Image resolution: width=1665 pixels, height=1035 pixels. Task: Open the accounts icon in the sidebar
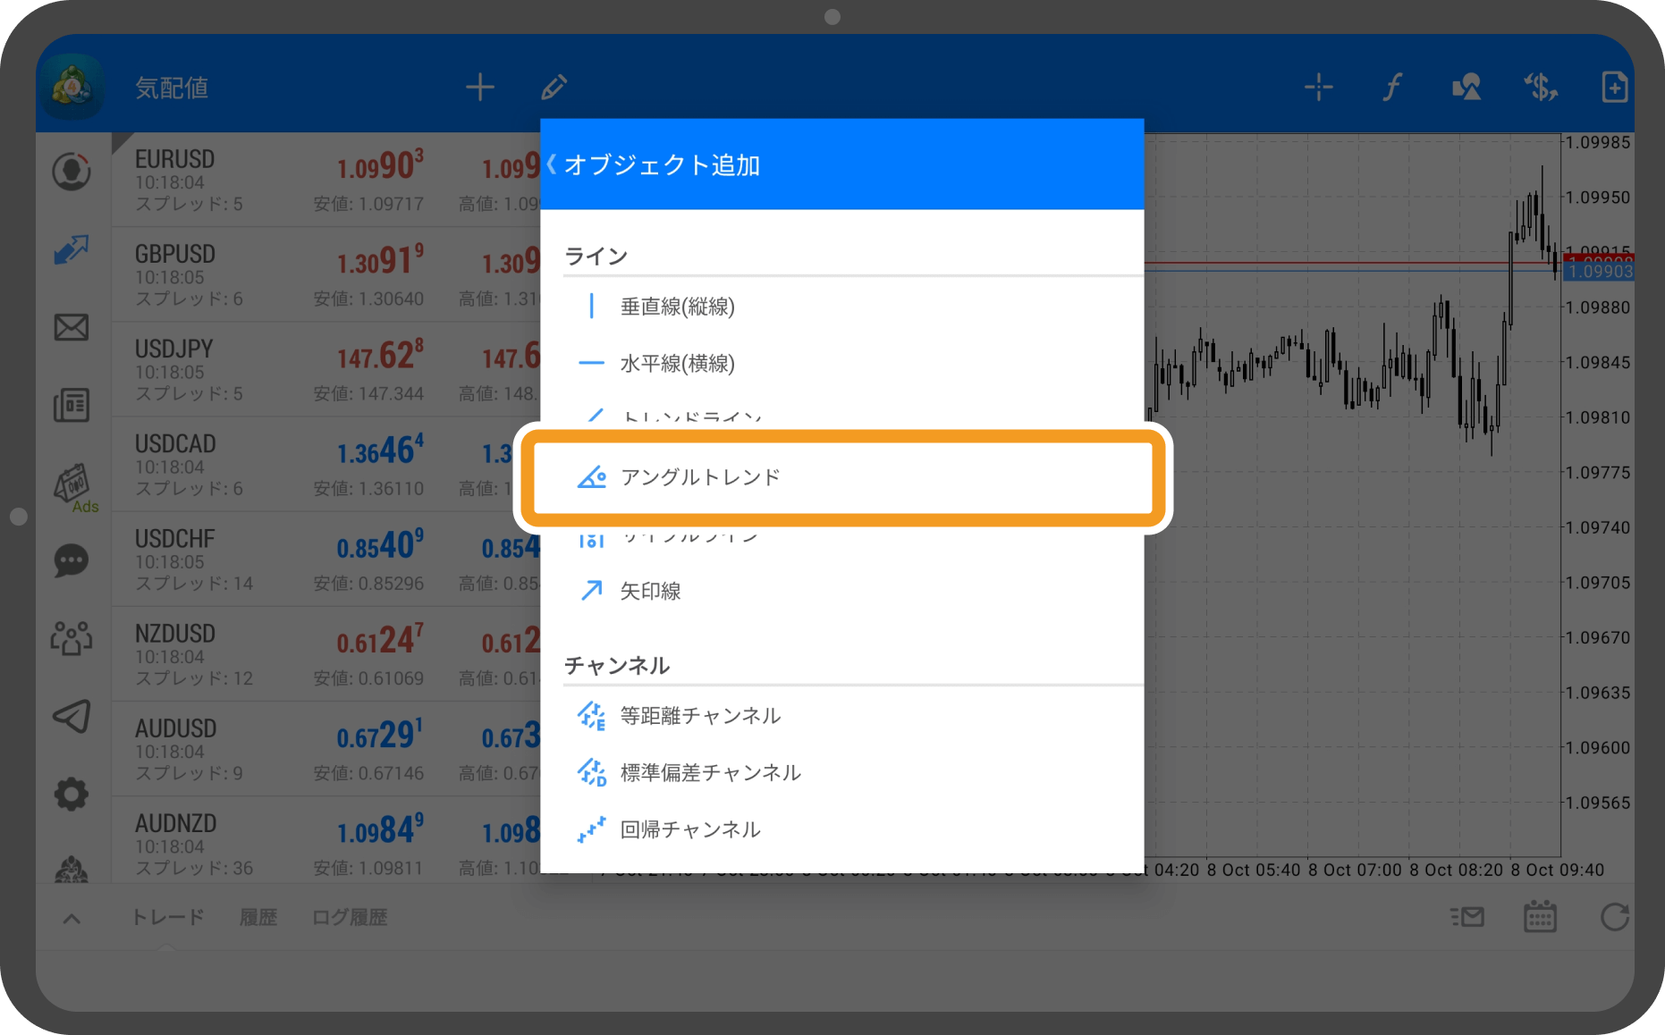(72, 172)
